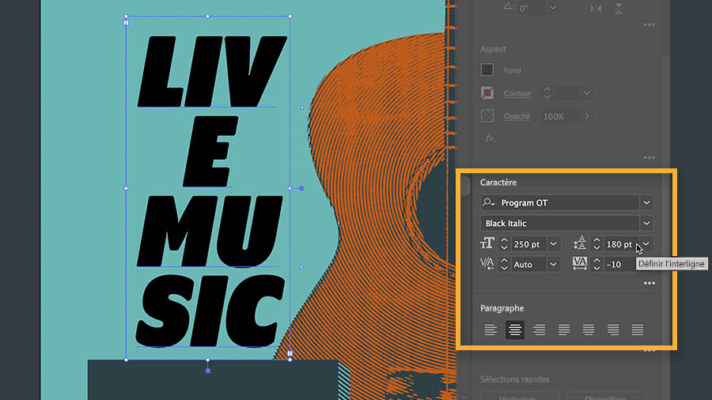The height and width of the screenshot is (400, 712).
Task: Justify with last line aligned right
Action: pyautogui.click(x=613, y=330)
